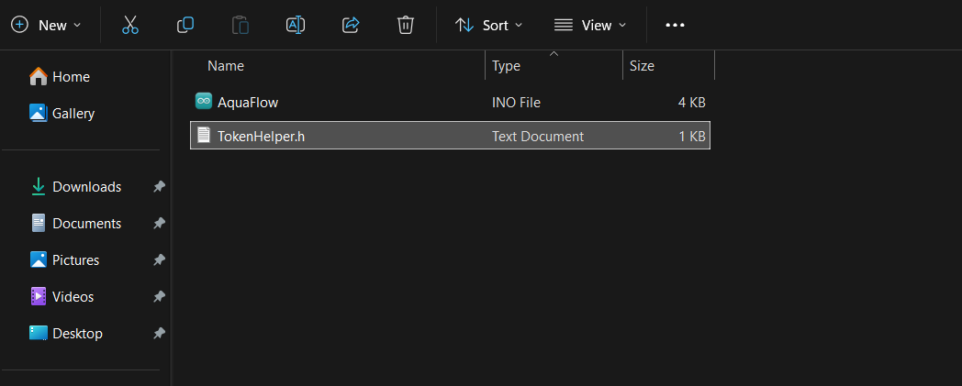This screenshot has height=386, width=962.
Task: Open the View layout dropdown
Action: 591,26
